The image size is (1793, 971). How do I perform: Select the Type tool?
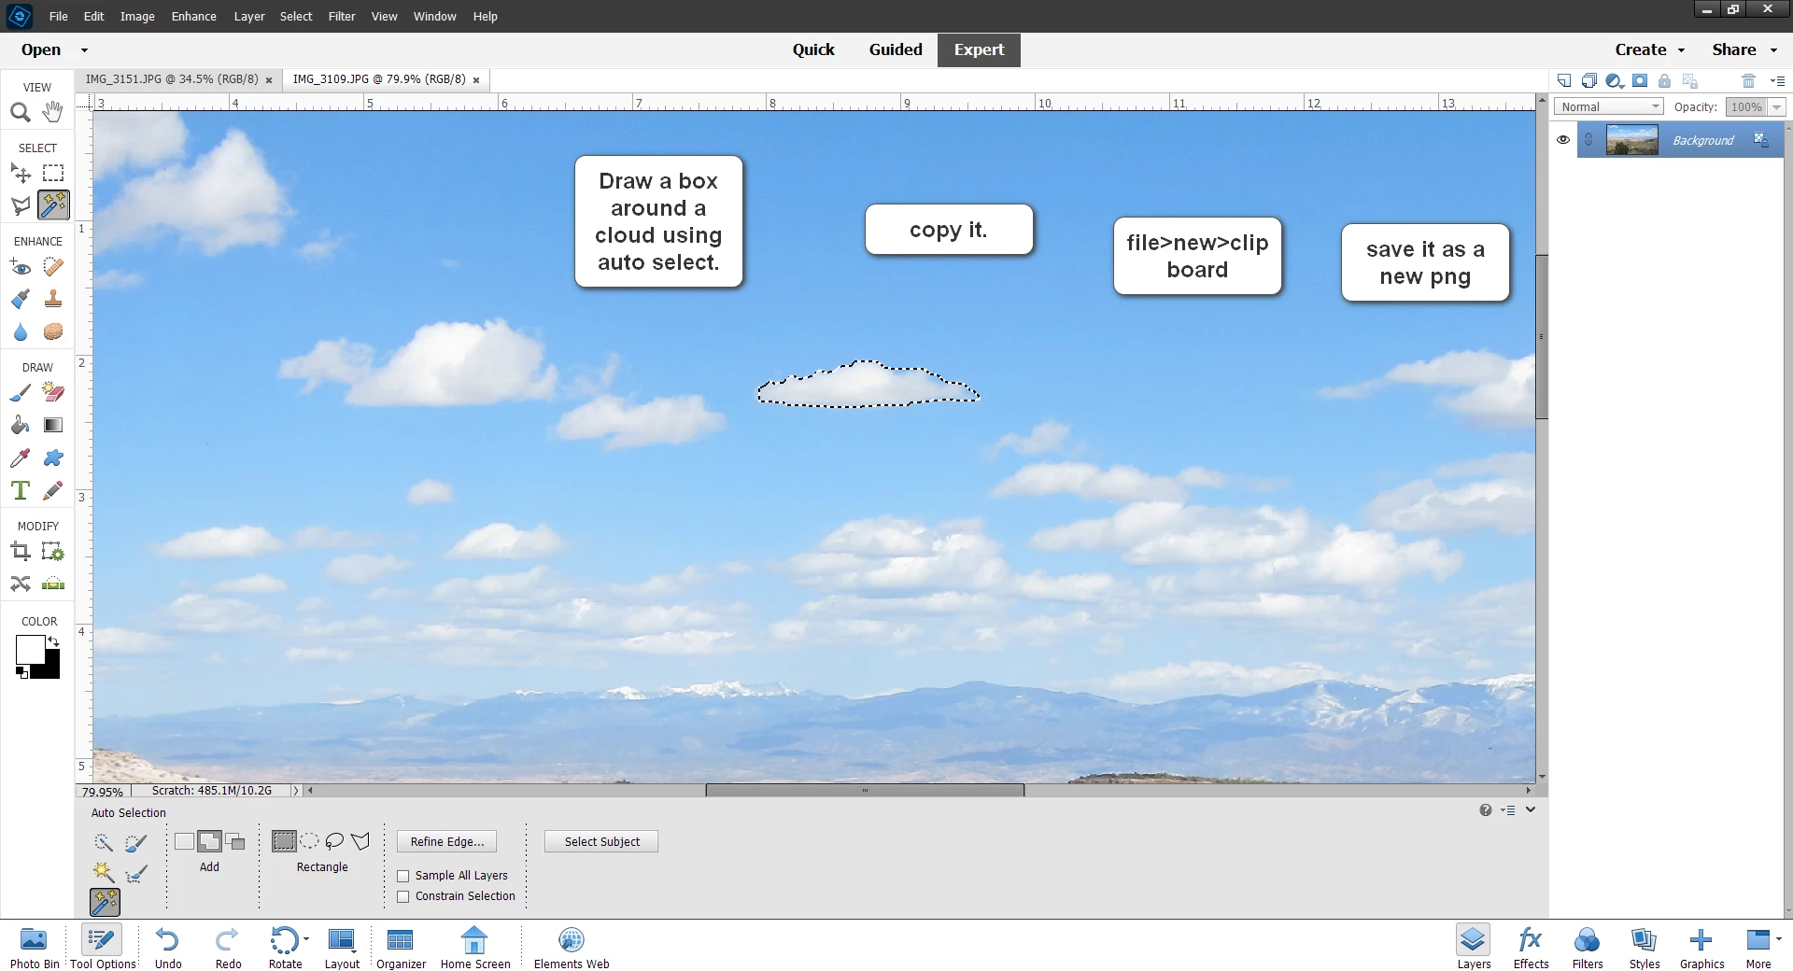coord(21,490)
